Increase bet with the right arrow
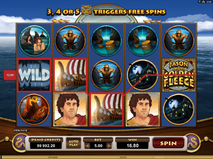The width and height of the screenshot is (213, 159). pyautogui.click(x=109, y=146)
